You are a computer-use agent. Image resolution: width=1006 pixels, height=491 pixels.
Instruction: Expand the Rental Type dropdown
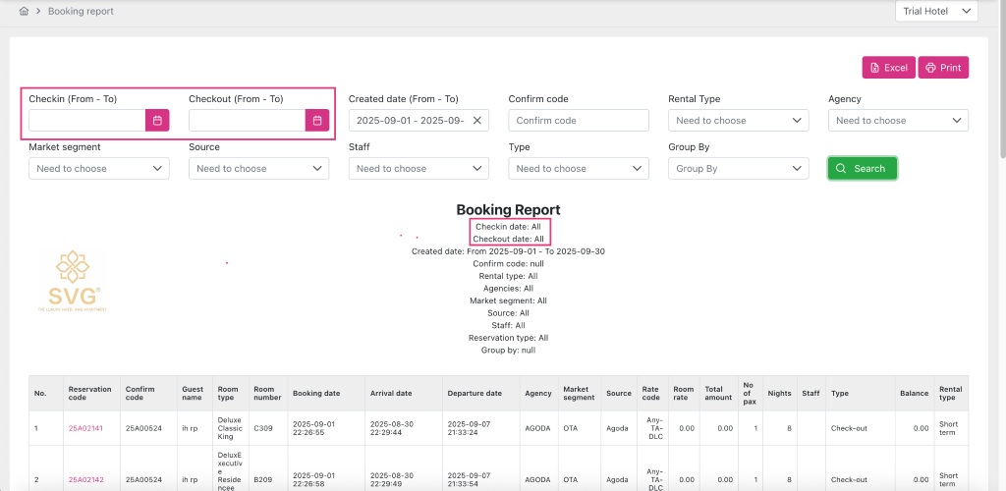(x=738, y=120)
